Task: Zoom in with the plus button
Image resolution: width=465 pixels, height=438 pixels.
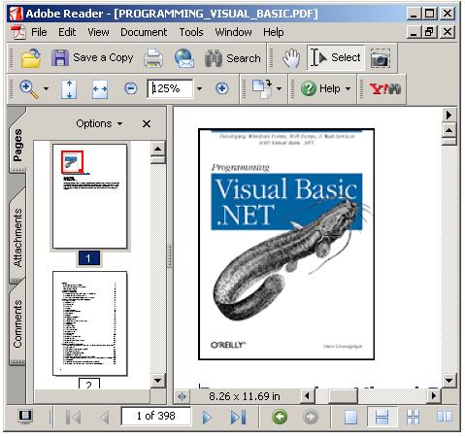Action: point(221,88)
